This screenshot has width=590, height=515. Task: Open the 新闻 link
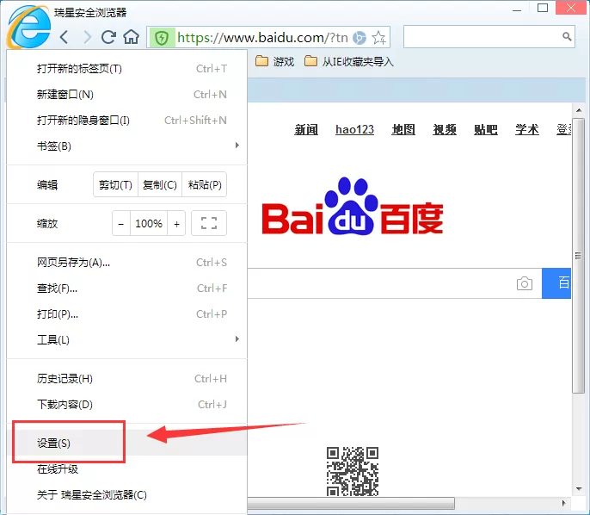pyautogui.click(x=306, y=129)
